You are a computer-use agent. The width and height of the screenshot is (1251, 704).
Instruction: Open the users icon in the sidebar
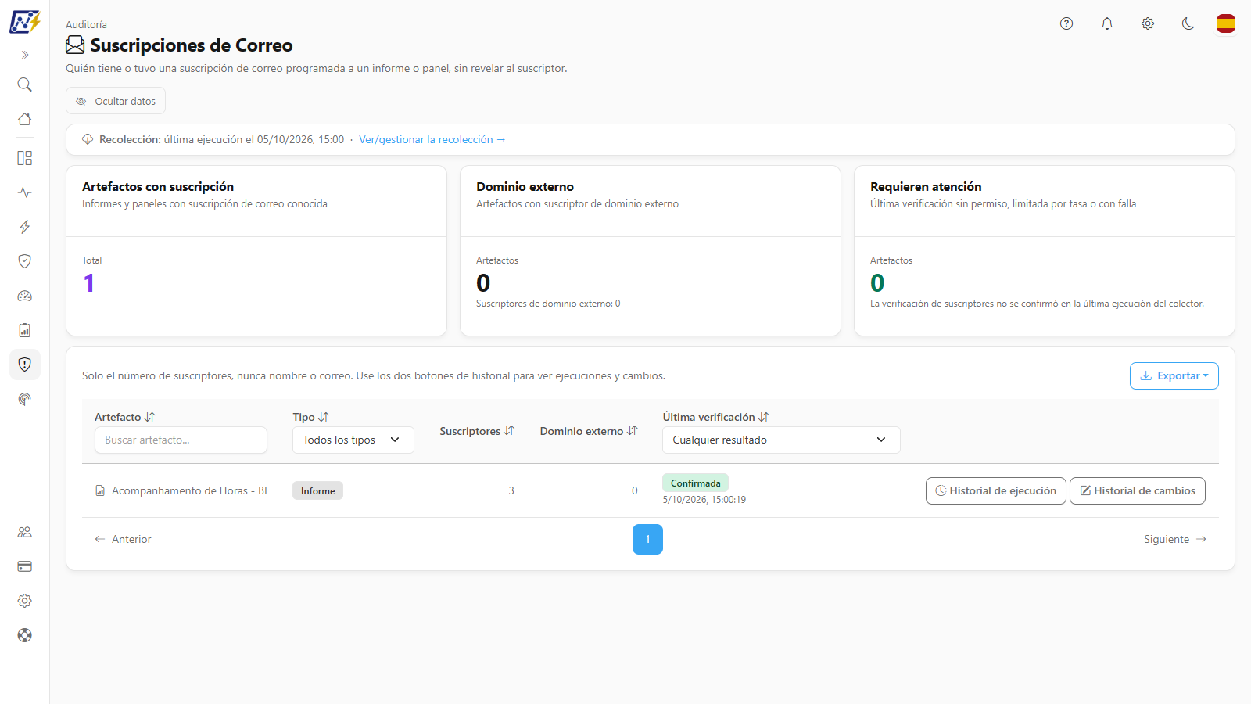[25, 532]
